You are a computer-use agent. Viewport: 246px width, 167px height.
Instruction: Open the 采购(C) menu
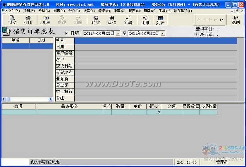coord(74,11)
